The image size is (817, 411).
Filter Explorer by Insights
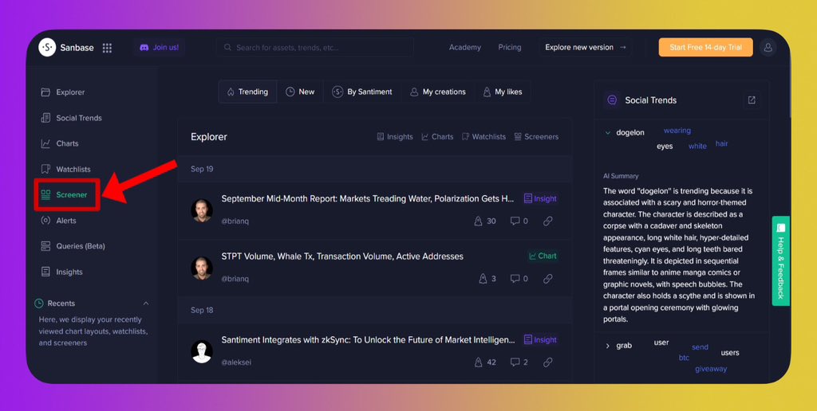[394, 137]
